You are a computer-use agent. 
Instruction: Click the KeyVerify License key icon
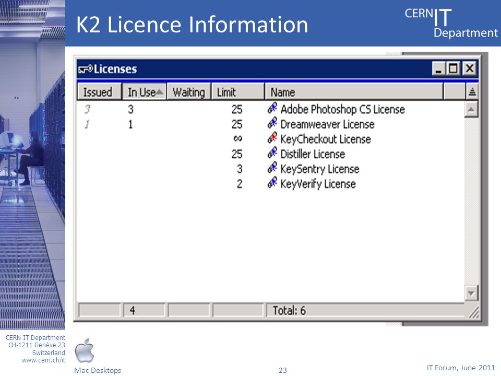[272, 183]
